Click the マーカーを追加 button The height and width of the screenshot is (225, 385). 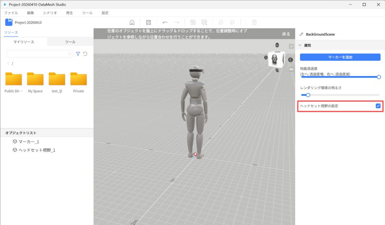coord(340,57)
